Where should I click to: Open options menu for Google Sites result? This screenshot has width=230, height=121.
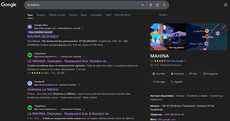click(x=83, y=28)
